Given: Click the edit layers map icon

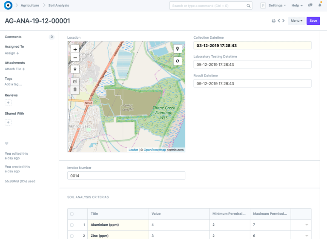Looking at the screenshot, I should (75, 81).
